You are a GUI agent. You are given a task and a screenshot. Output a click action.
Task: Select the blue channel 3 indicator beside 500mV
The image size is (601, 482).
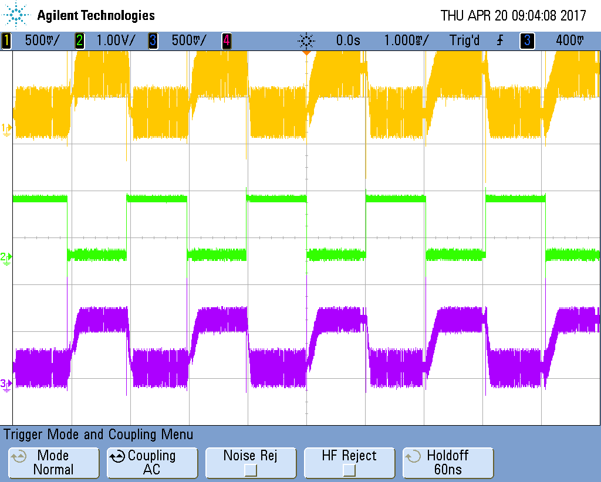[x=153, y=40]
